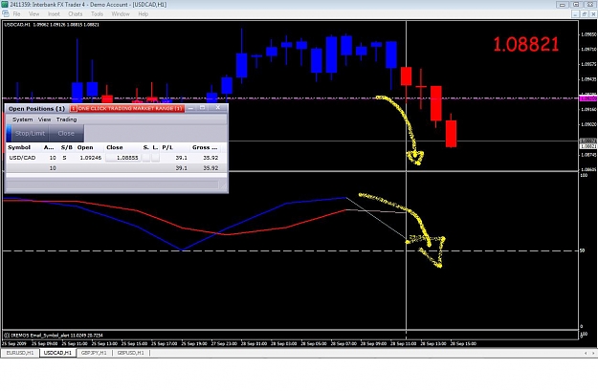Click the Close button beside Stop/Limit

pos(66,134)
